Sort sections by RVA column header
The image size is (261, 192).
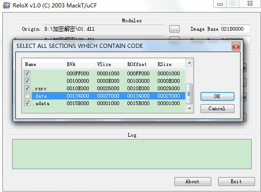[x=79, y=64]
